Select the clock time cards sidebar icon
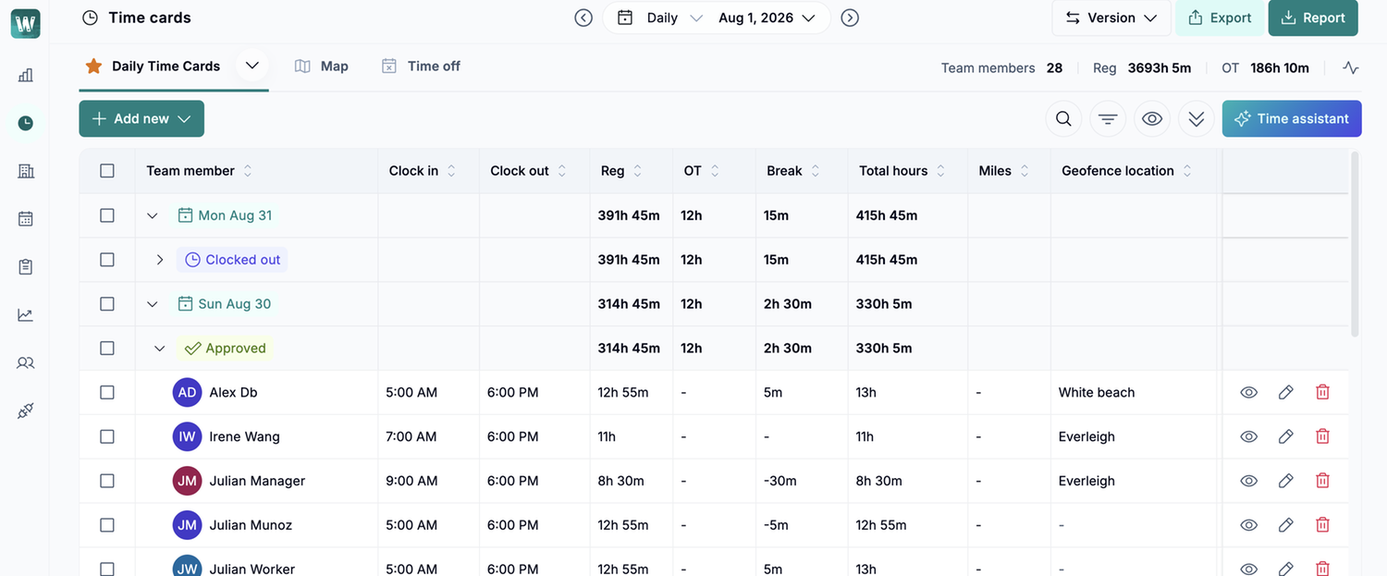The height and width of the screenshot is (576, 1387). coord(26,123)
